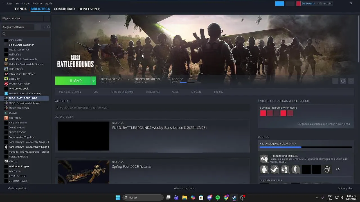Open the Weekly Bans Notice news headline

tap(159, 128)
